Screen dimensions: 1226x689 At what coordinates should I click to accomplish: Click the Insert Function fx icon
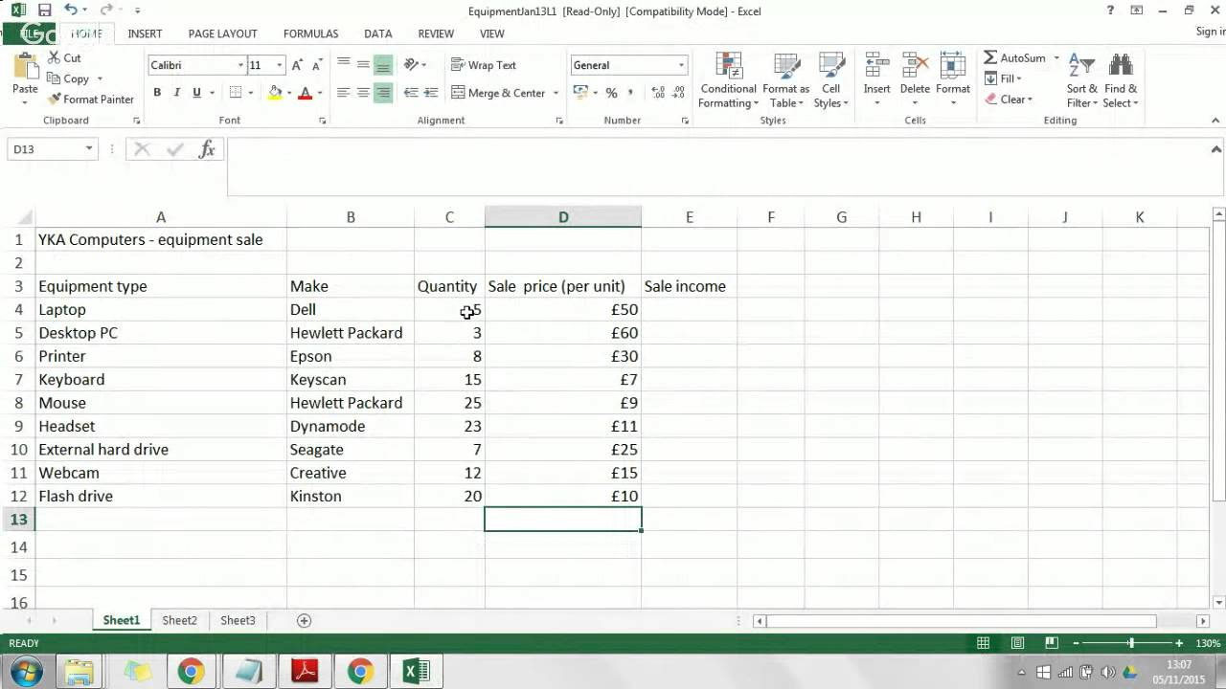coord(207,149)
